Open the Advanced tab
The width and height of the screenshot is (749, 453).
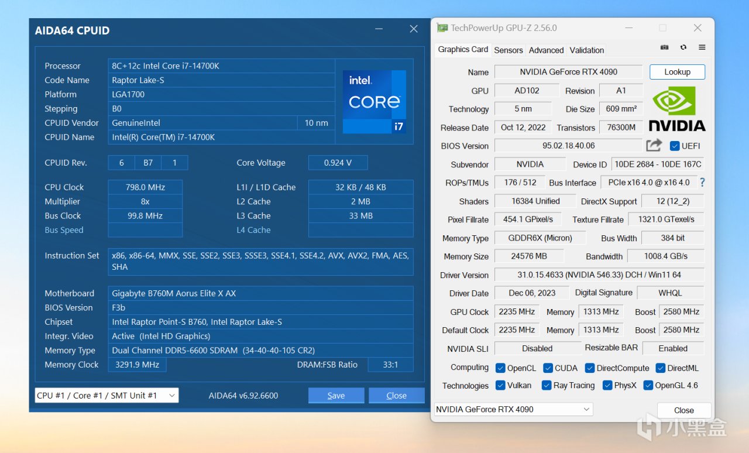546,50
